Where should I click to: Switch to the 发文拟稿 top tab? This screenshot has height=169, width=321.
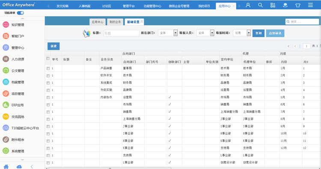click(62, 6)
